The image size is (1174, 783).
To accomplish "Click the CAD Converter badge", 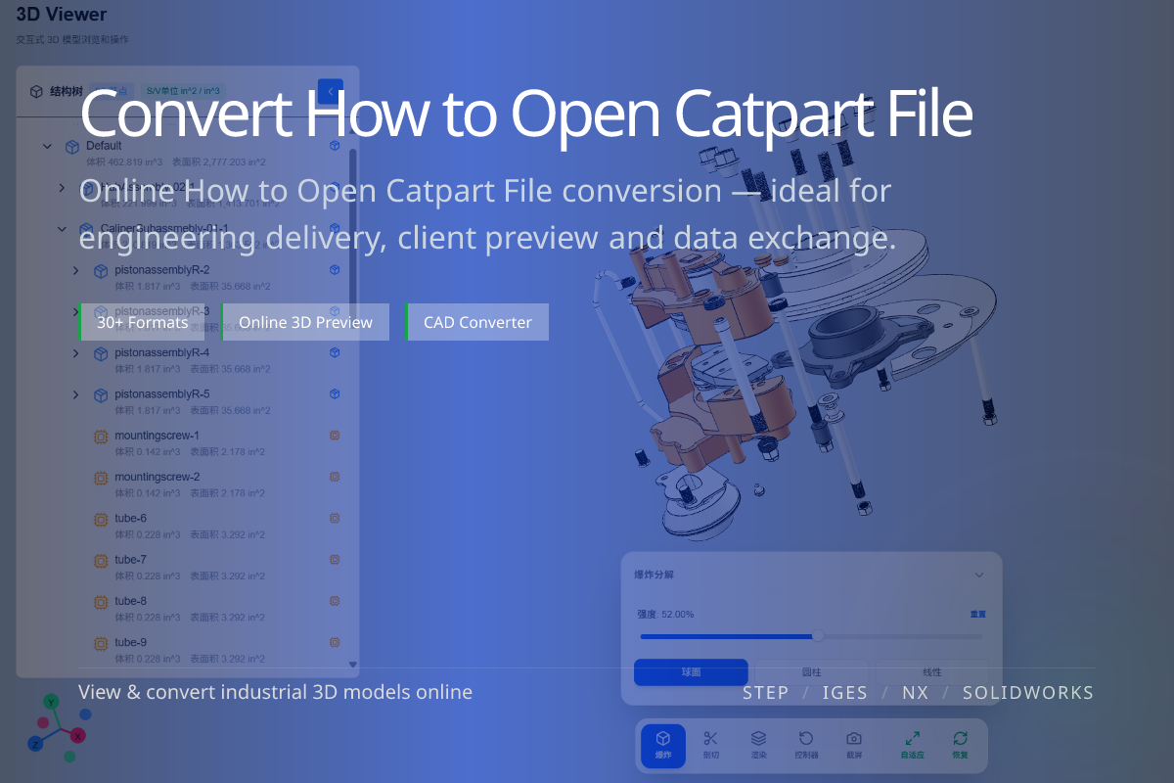I will [x=477, y=322].
